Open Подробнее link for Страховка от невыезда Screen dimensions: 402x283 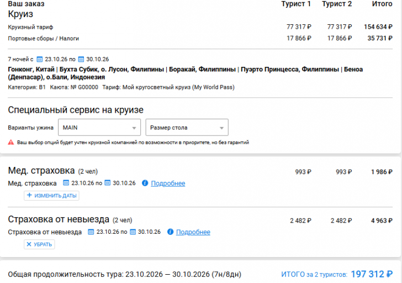pyautogui.click(x=193, y=232)
